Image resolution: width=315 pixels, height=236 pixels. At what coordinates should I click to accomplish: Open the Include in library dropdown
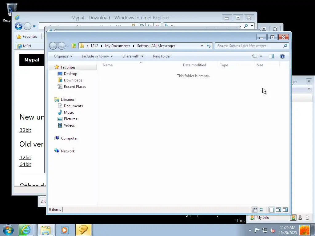pyautogui.click(x=97, y=56)
